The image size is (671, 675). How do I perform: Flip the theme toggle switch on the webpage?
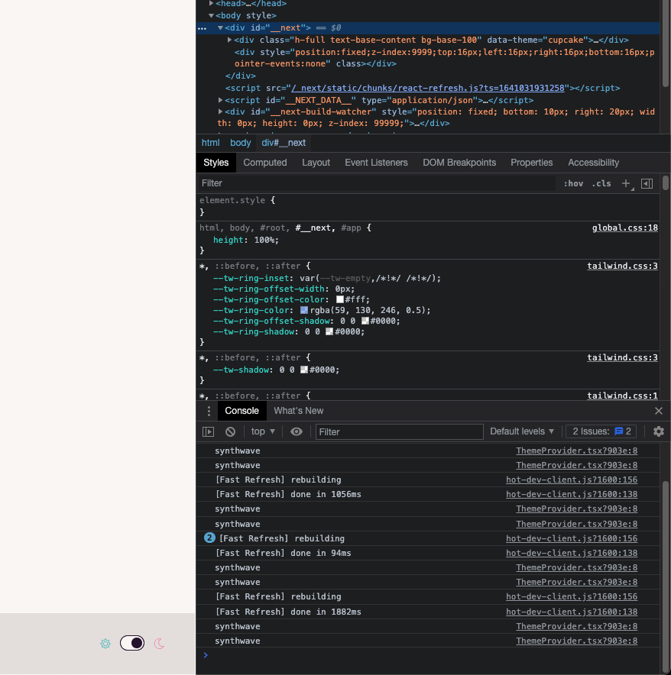pos(131,643)
